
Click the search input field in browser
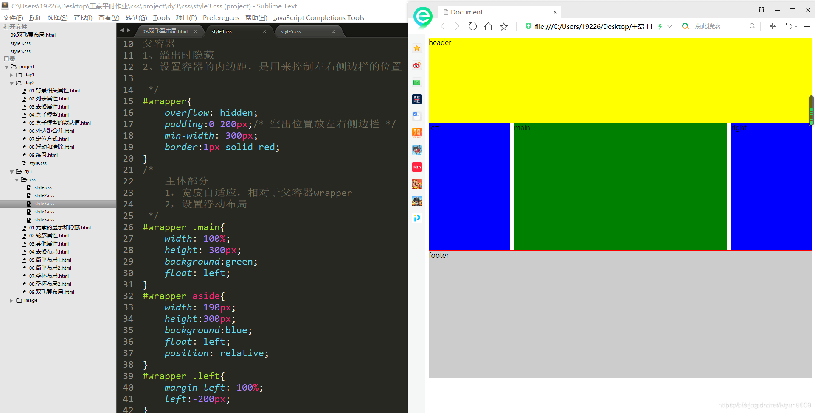coord(720,26)
